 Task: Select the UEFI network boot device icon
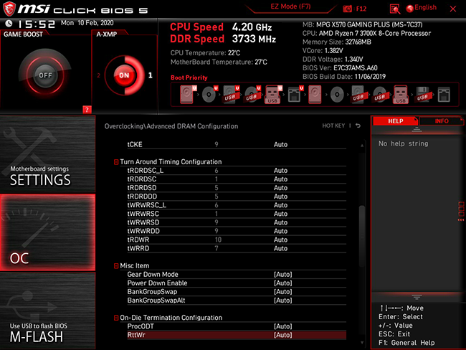[x=295, y=94]
